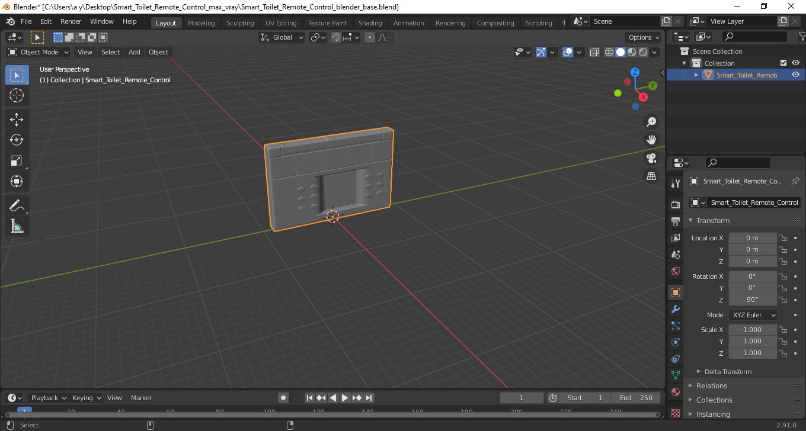Toggle show overlays button
This screenshot has height=431, width=806.
pyautogui.click(x=568, y=52)
